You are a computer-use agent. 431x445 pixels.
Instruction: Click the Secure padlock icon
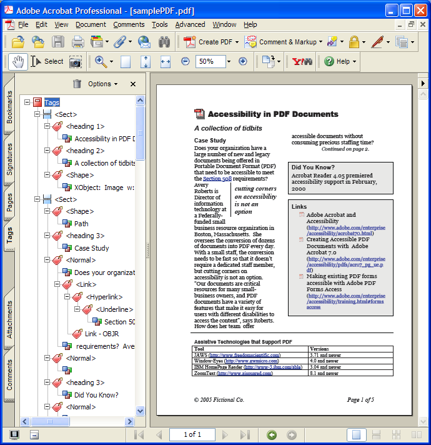click(x=354, y=42)
